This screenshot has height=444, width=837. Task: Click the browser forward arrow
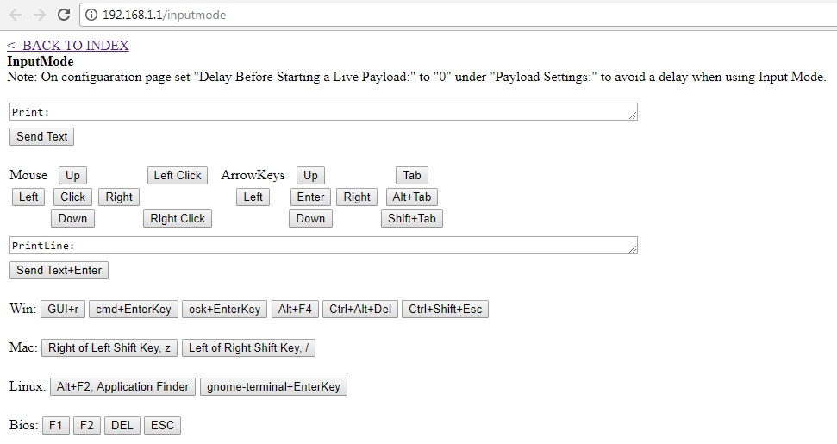(x=40, y=15)
